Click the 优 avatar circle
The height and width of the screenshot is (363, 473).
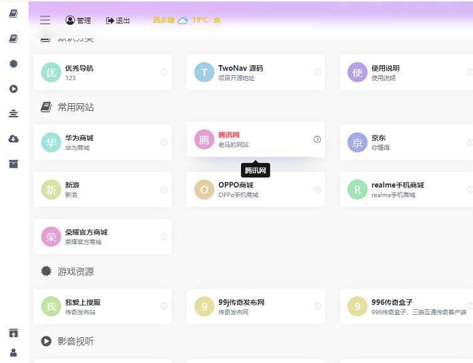pyautogui.click(x=51, y=72)
